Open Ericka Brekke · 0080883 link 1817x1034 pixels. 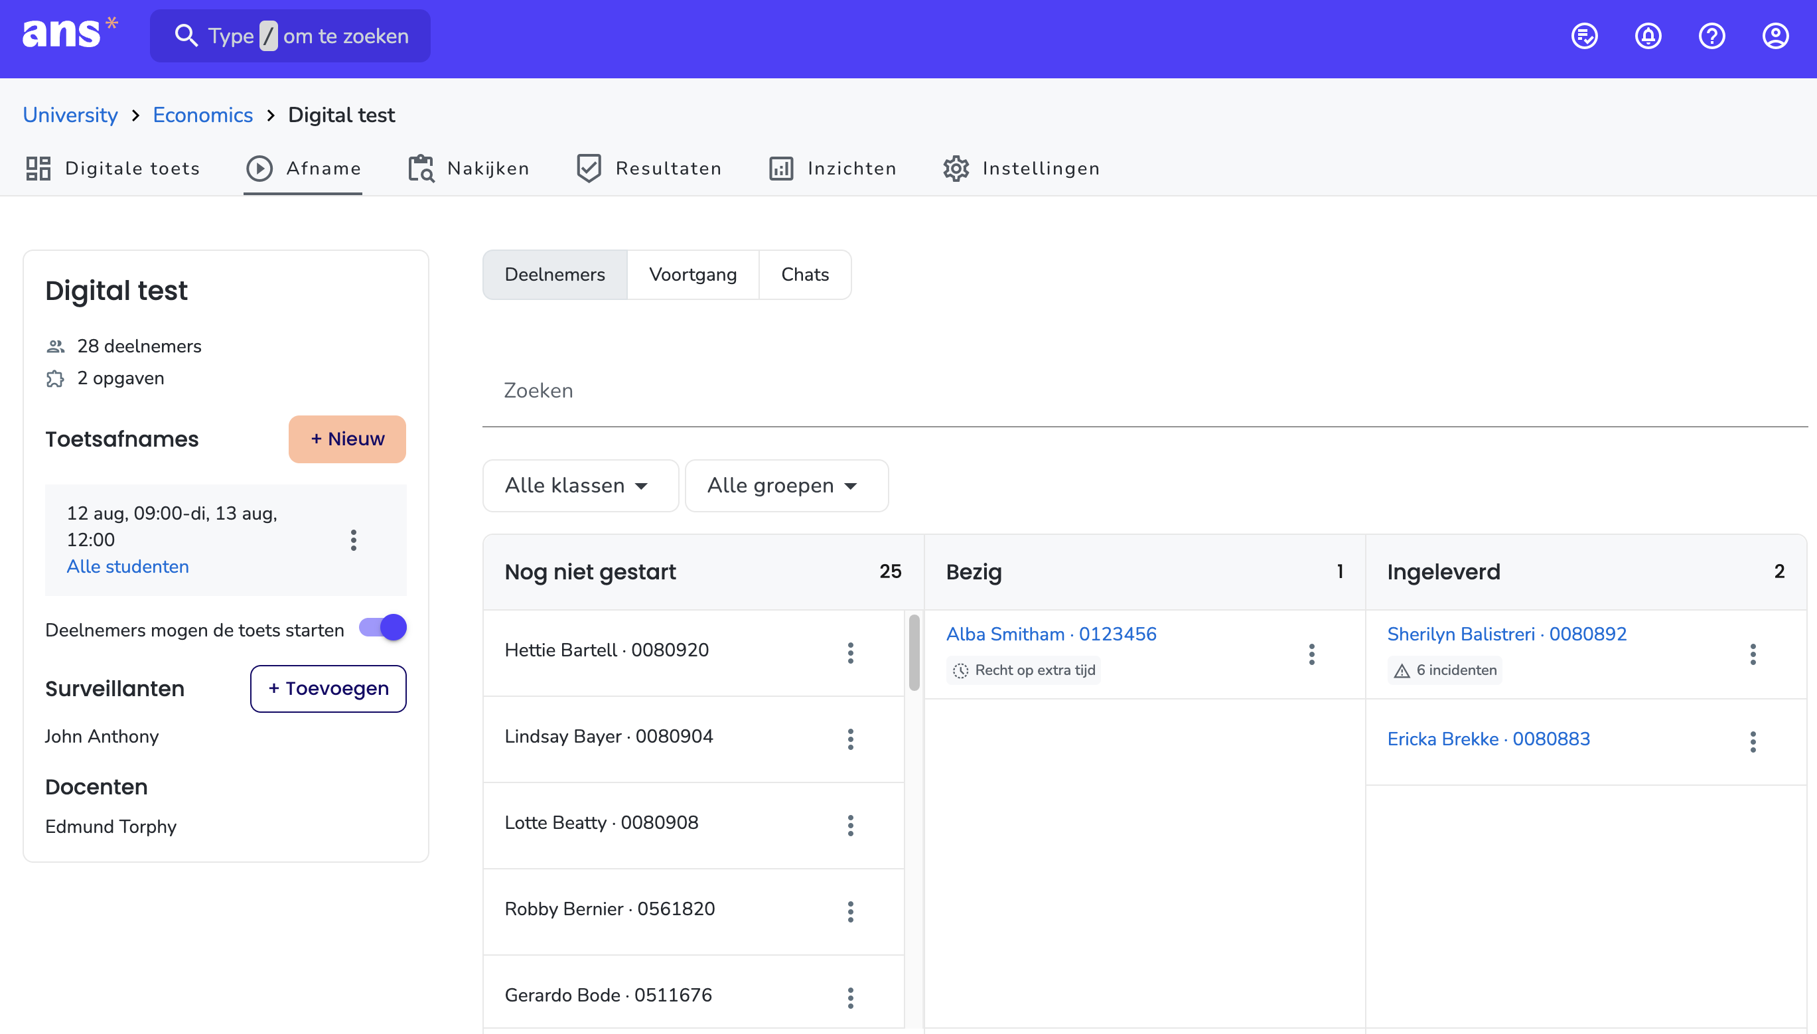point(1488,739)
